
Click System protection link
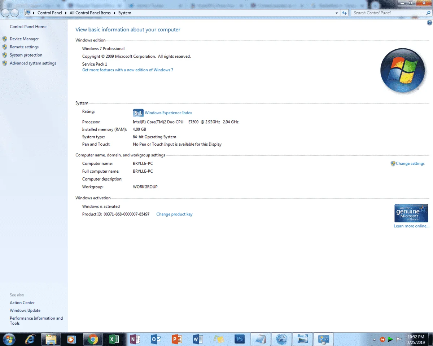[26, 55]
